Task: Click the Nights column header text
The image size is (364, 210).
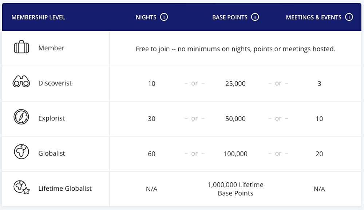Action: [x=146, y=17]
